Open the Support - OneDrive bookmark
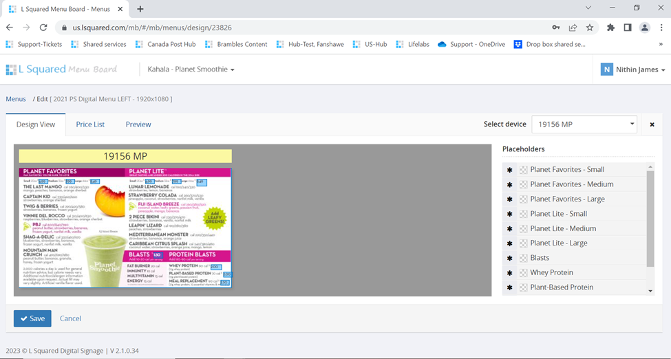The height and width of the screenshot is (359, 671). (471, 44)
